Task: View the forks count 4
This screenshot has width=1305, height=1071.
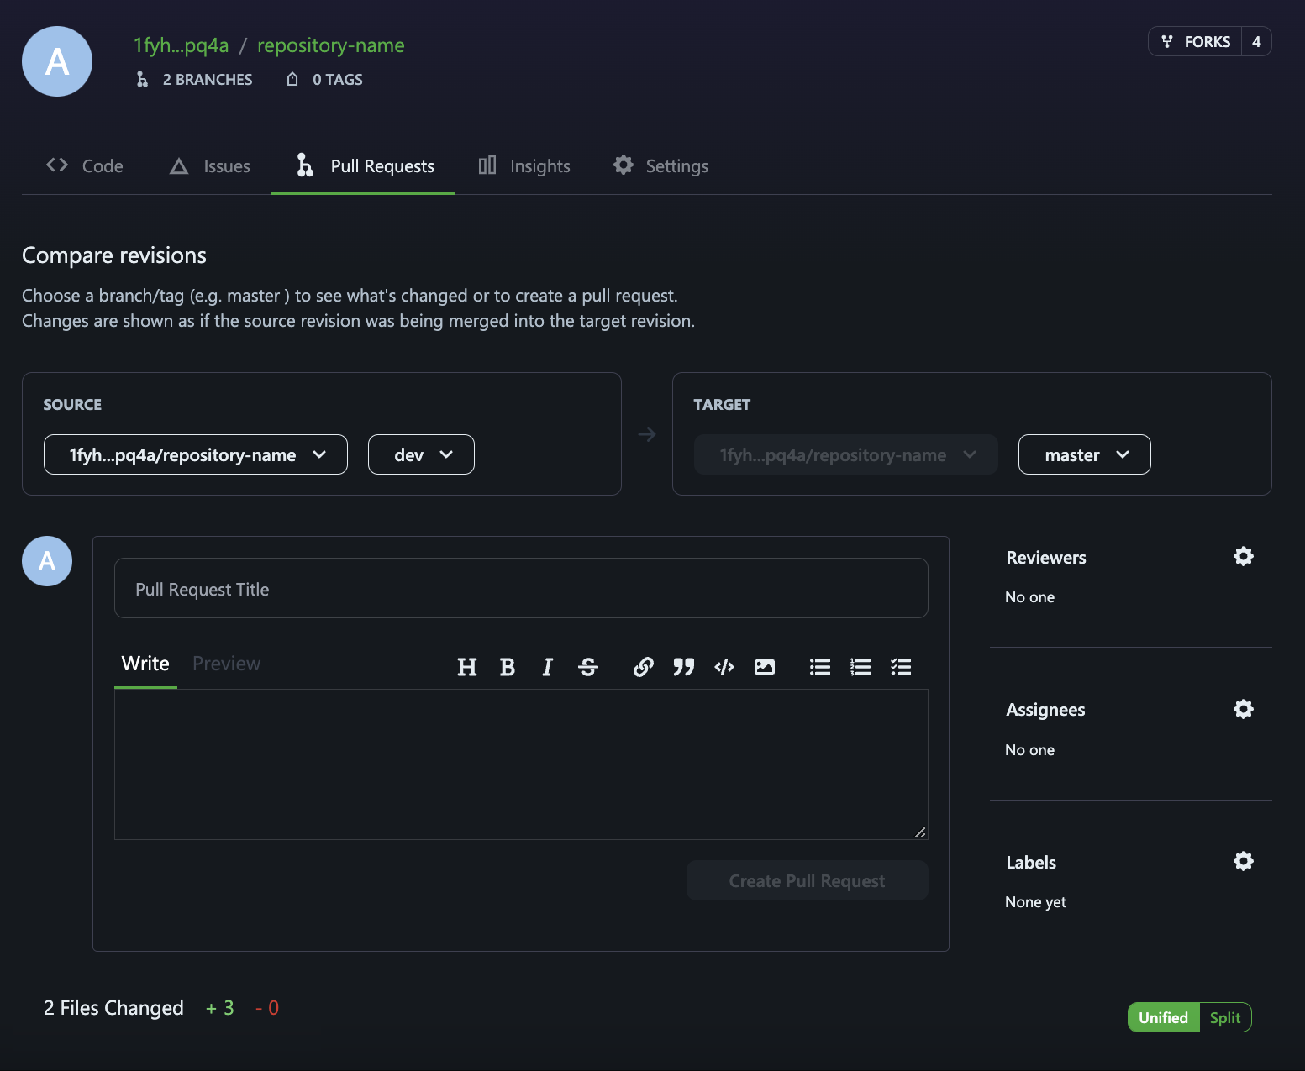Action: tap(1257, 41)
